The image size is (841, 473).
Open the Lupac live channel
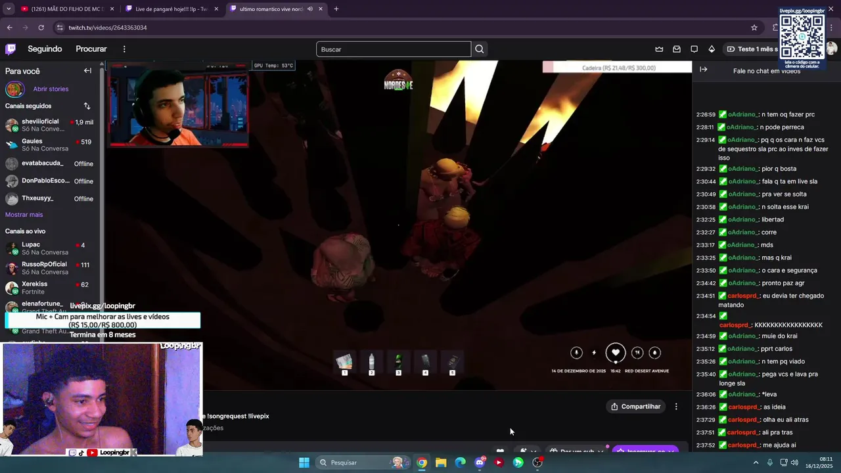pos(50,248)
